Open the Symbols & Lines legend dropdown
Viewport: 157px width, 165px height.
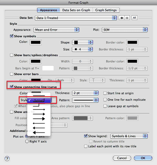pyautogui.click(x=129, y=136)
